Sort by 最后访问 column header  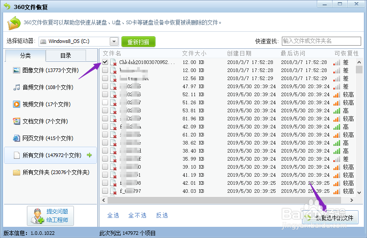293,54
